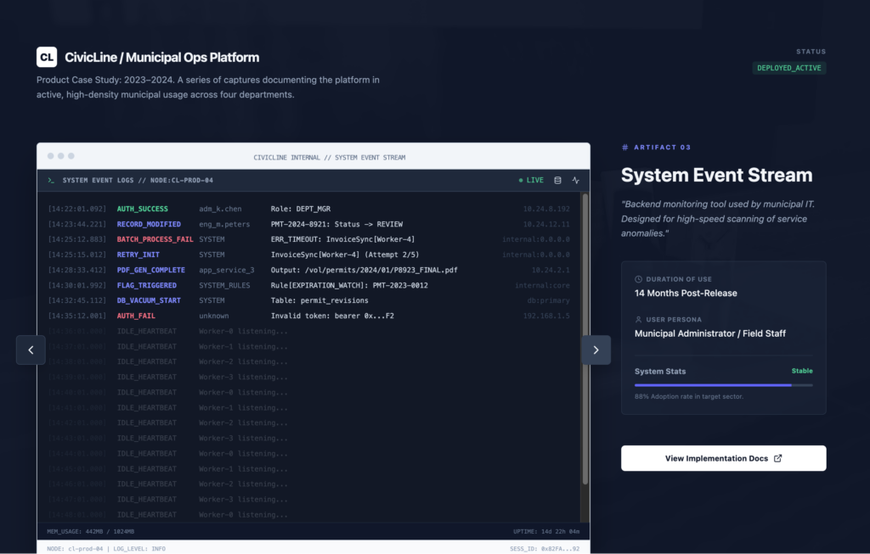Click the terminal prompt icon beside SYSTEM EVENT LOGS

click(x=51, y=180)
